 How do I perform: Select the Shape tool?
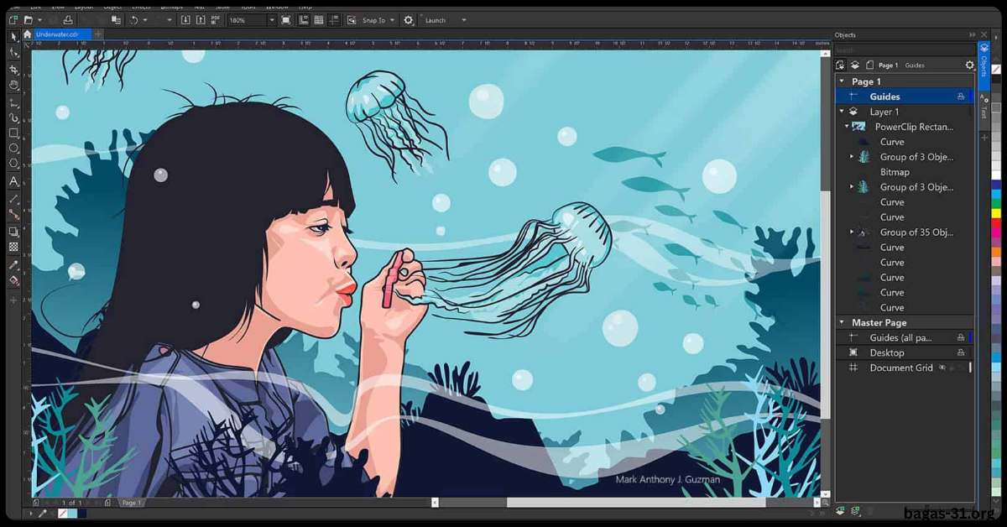(13, 52)
